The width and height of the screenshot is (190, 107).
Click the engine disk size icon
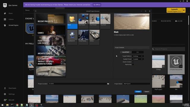click(x=176, y=21)
